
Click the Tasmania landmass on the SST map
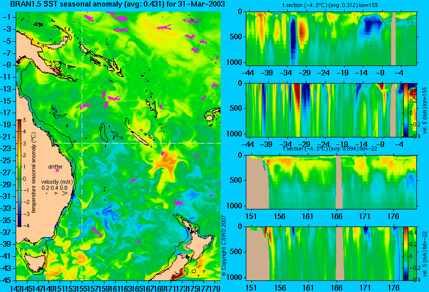click(34, 262)
